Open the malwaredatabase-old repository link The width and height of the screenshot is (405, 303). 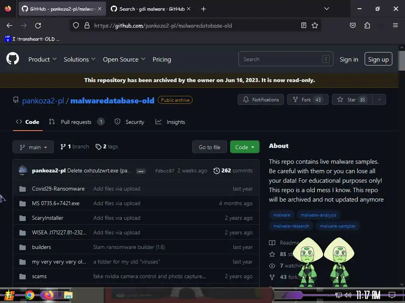click(112, 101)
